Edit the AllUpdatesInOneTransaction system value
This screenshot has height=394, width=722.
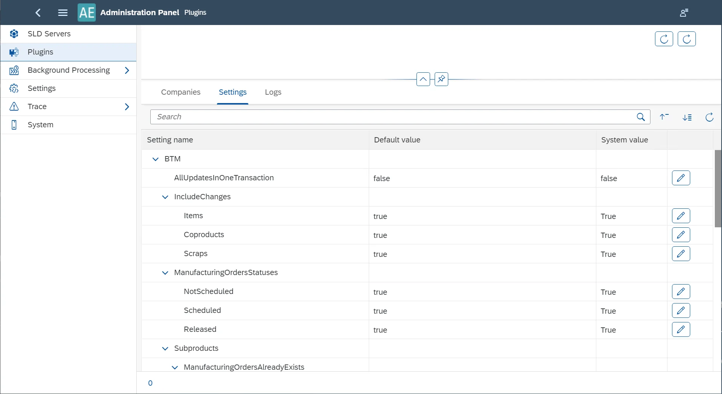click(x=682, y=178)
